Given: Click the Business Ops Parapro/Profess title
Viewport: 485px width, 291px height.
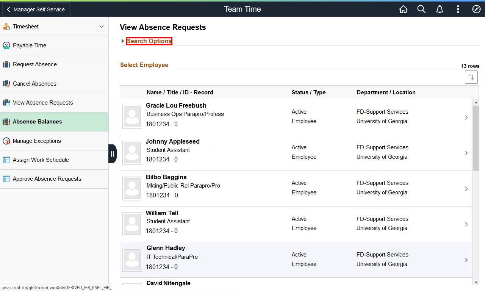Looking at the screenshot, I should (x=185, y=114).
